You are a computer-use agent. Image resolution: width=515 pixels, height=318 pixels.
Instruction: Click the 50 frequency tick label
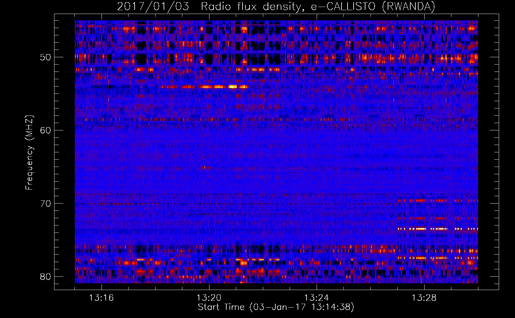45,58
